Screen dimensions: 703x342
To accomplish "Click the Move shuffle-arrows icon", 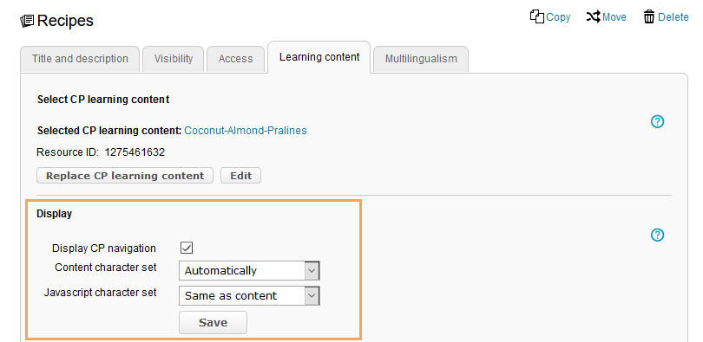I will point(593,17).
